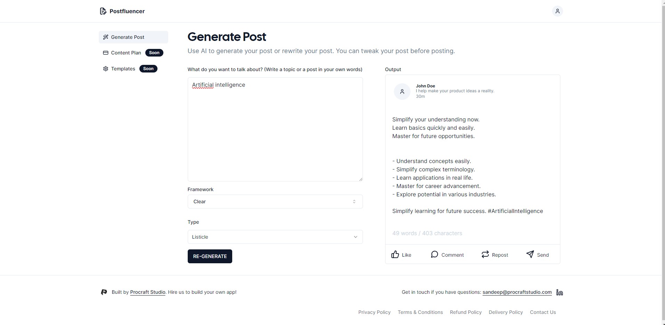
Task: Select Generate Post in the sidebar
Action: point(133,37)
